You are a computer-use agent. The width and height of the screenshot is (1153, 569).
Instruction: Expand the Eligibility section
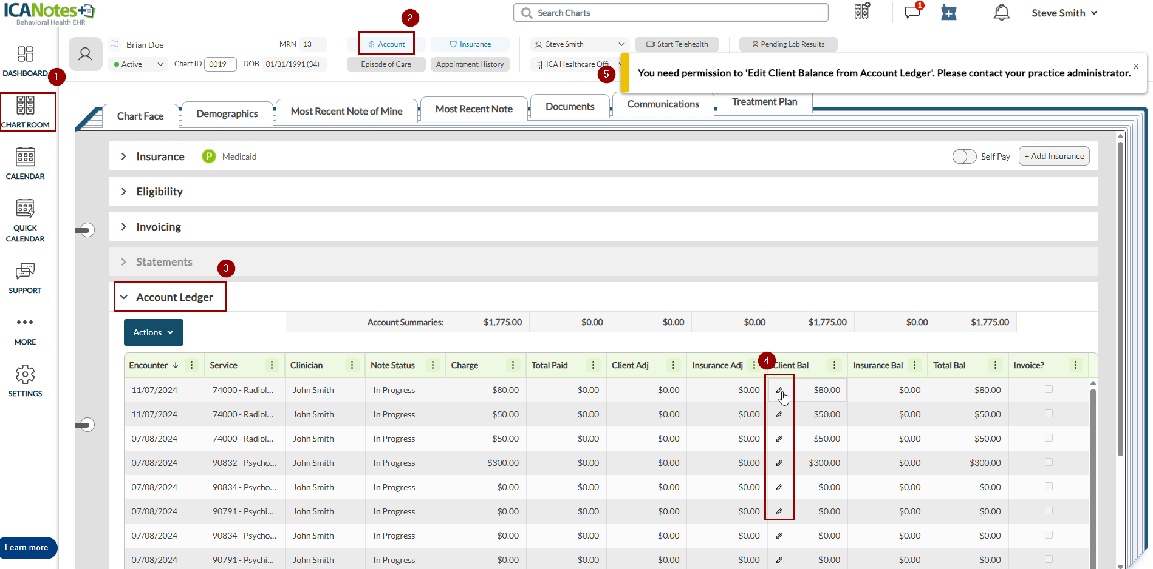click(124, 192)
